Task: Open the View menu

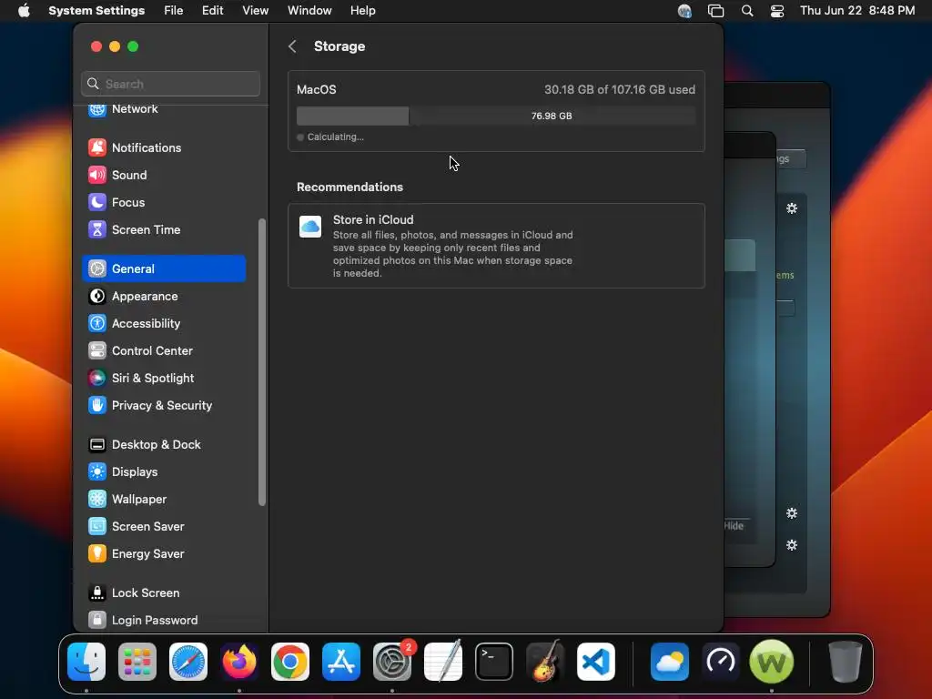Action: pos(255,11)
